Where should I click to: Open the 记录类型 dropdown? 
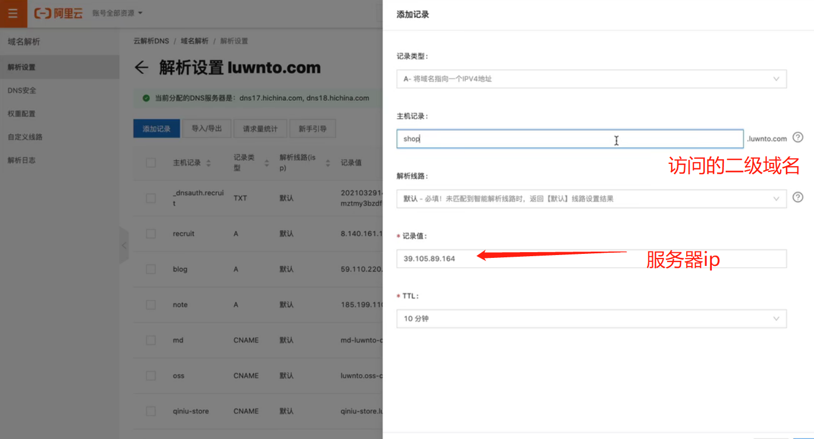tap(591, 79)
